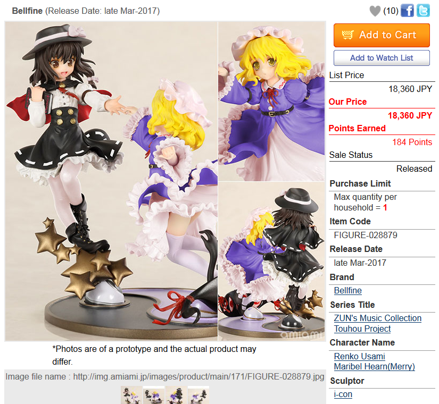Share the product on Twitter
Viewport: 439px width, 404px height.
pos(423,11)
